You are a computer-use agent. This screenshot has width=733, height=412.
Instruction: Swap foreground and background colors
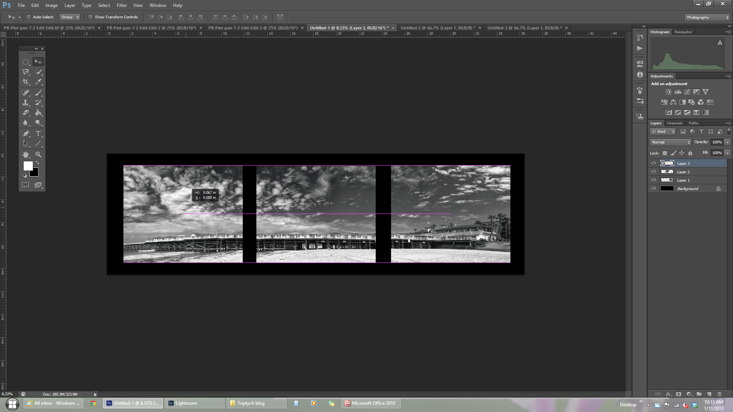37,163
